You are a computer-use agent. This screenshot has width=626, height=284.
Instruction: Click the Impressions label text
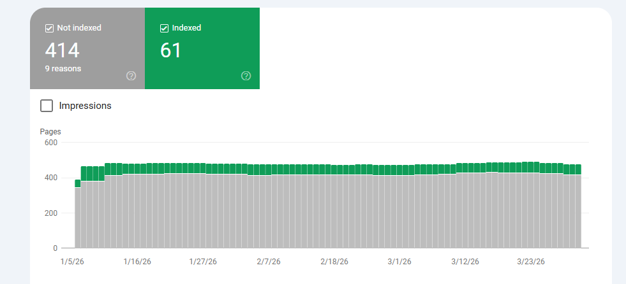tap(85, 106)
